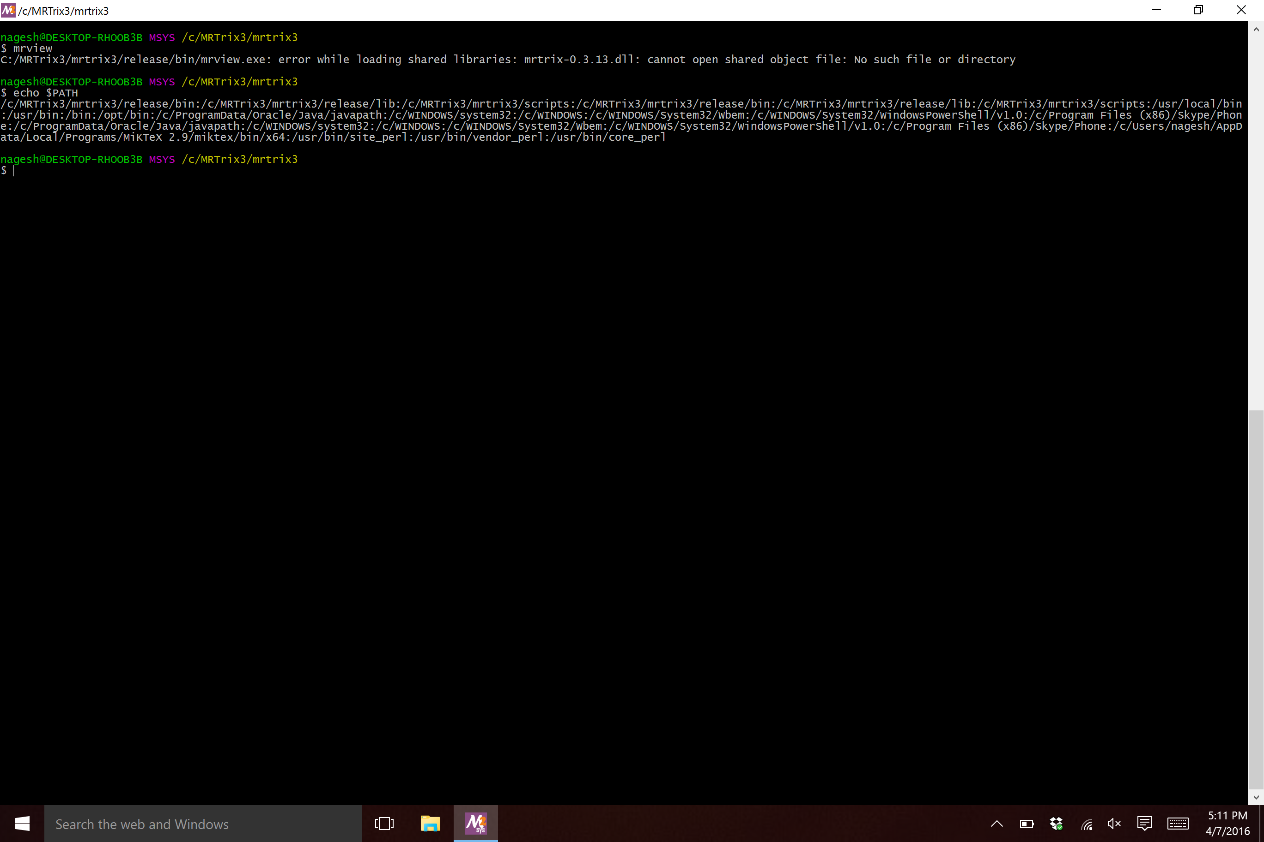Screen dimensions: 1264x842
Task: Open Task View from the taskbar
Action: click(384, 823)
